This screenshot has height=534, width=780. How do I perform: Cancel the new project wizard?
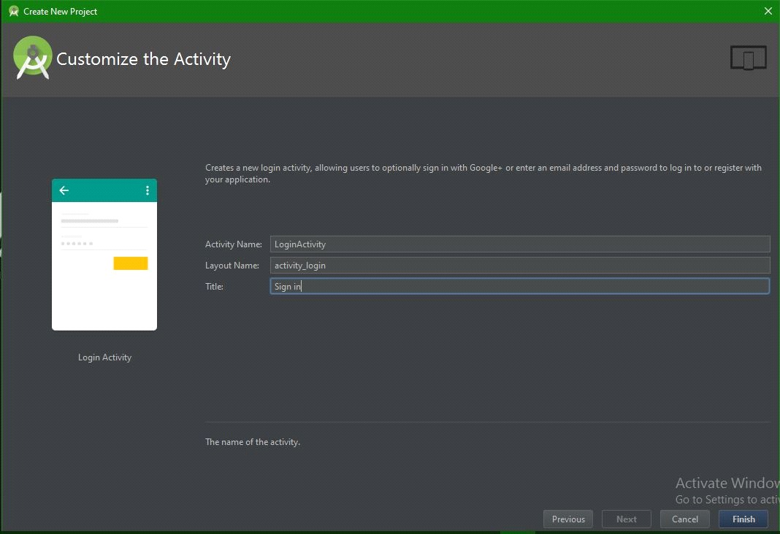[x=684, y=519]
